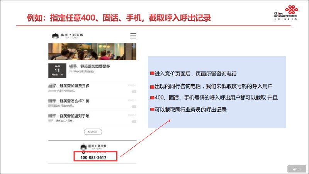309x174 pixels.
Task: Click the China Unicom logo
Action: click(288, 15)
